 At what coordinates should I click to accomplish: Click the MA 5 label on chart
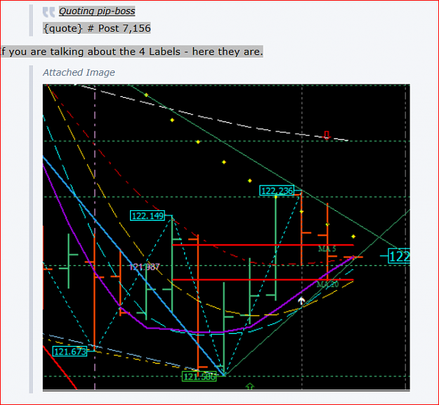click(x=327, y=249)
